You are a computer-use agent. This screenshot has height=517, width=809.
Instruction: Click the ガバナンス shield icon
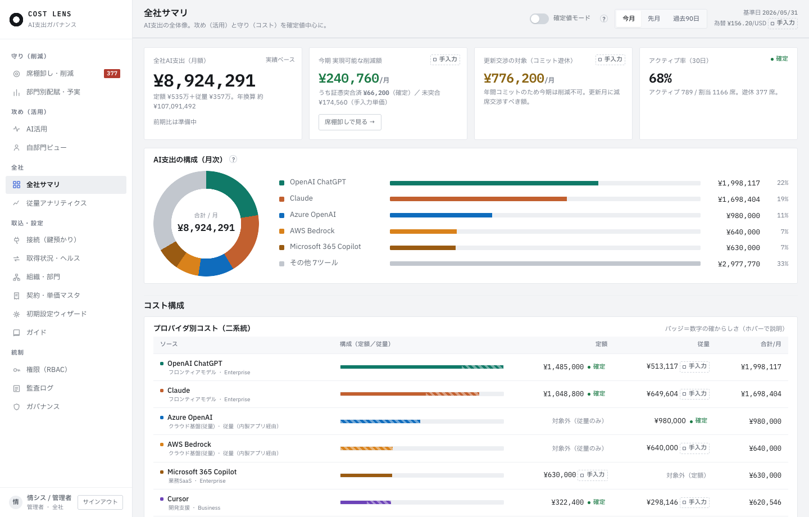[16, 407]
